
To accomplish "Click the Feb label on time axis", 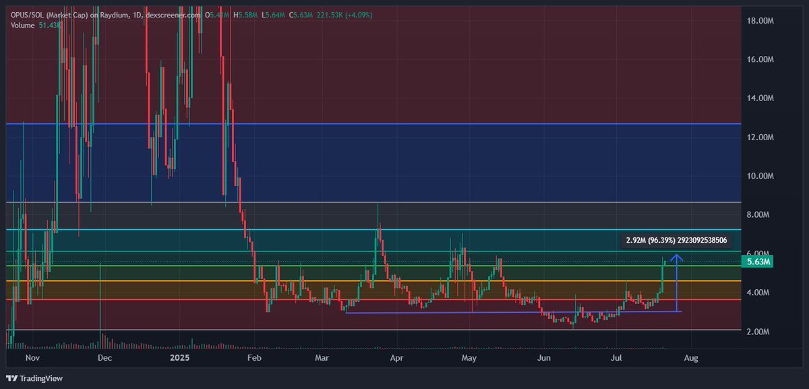I will pos(255,359).
